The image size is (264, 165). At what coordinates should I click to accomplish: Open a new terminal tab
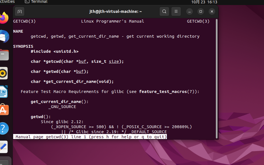tap(20, 11)
